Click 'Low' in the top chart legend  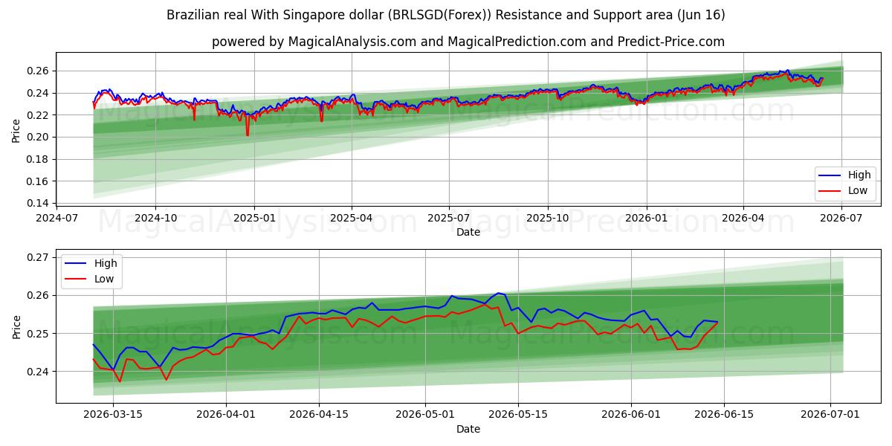point(858,190)
